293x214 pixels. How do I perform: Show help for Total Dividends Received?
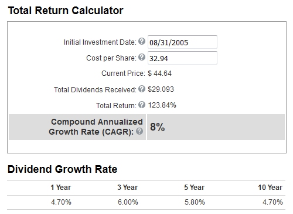142,89
